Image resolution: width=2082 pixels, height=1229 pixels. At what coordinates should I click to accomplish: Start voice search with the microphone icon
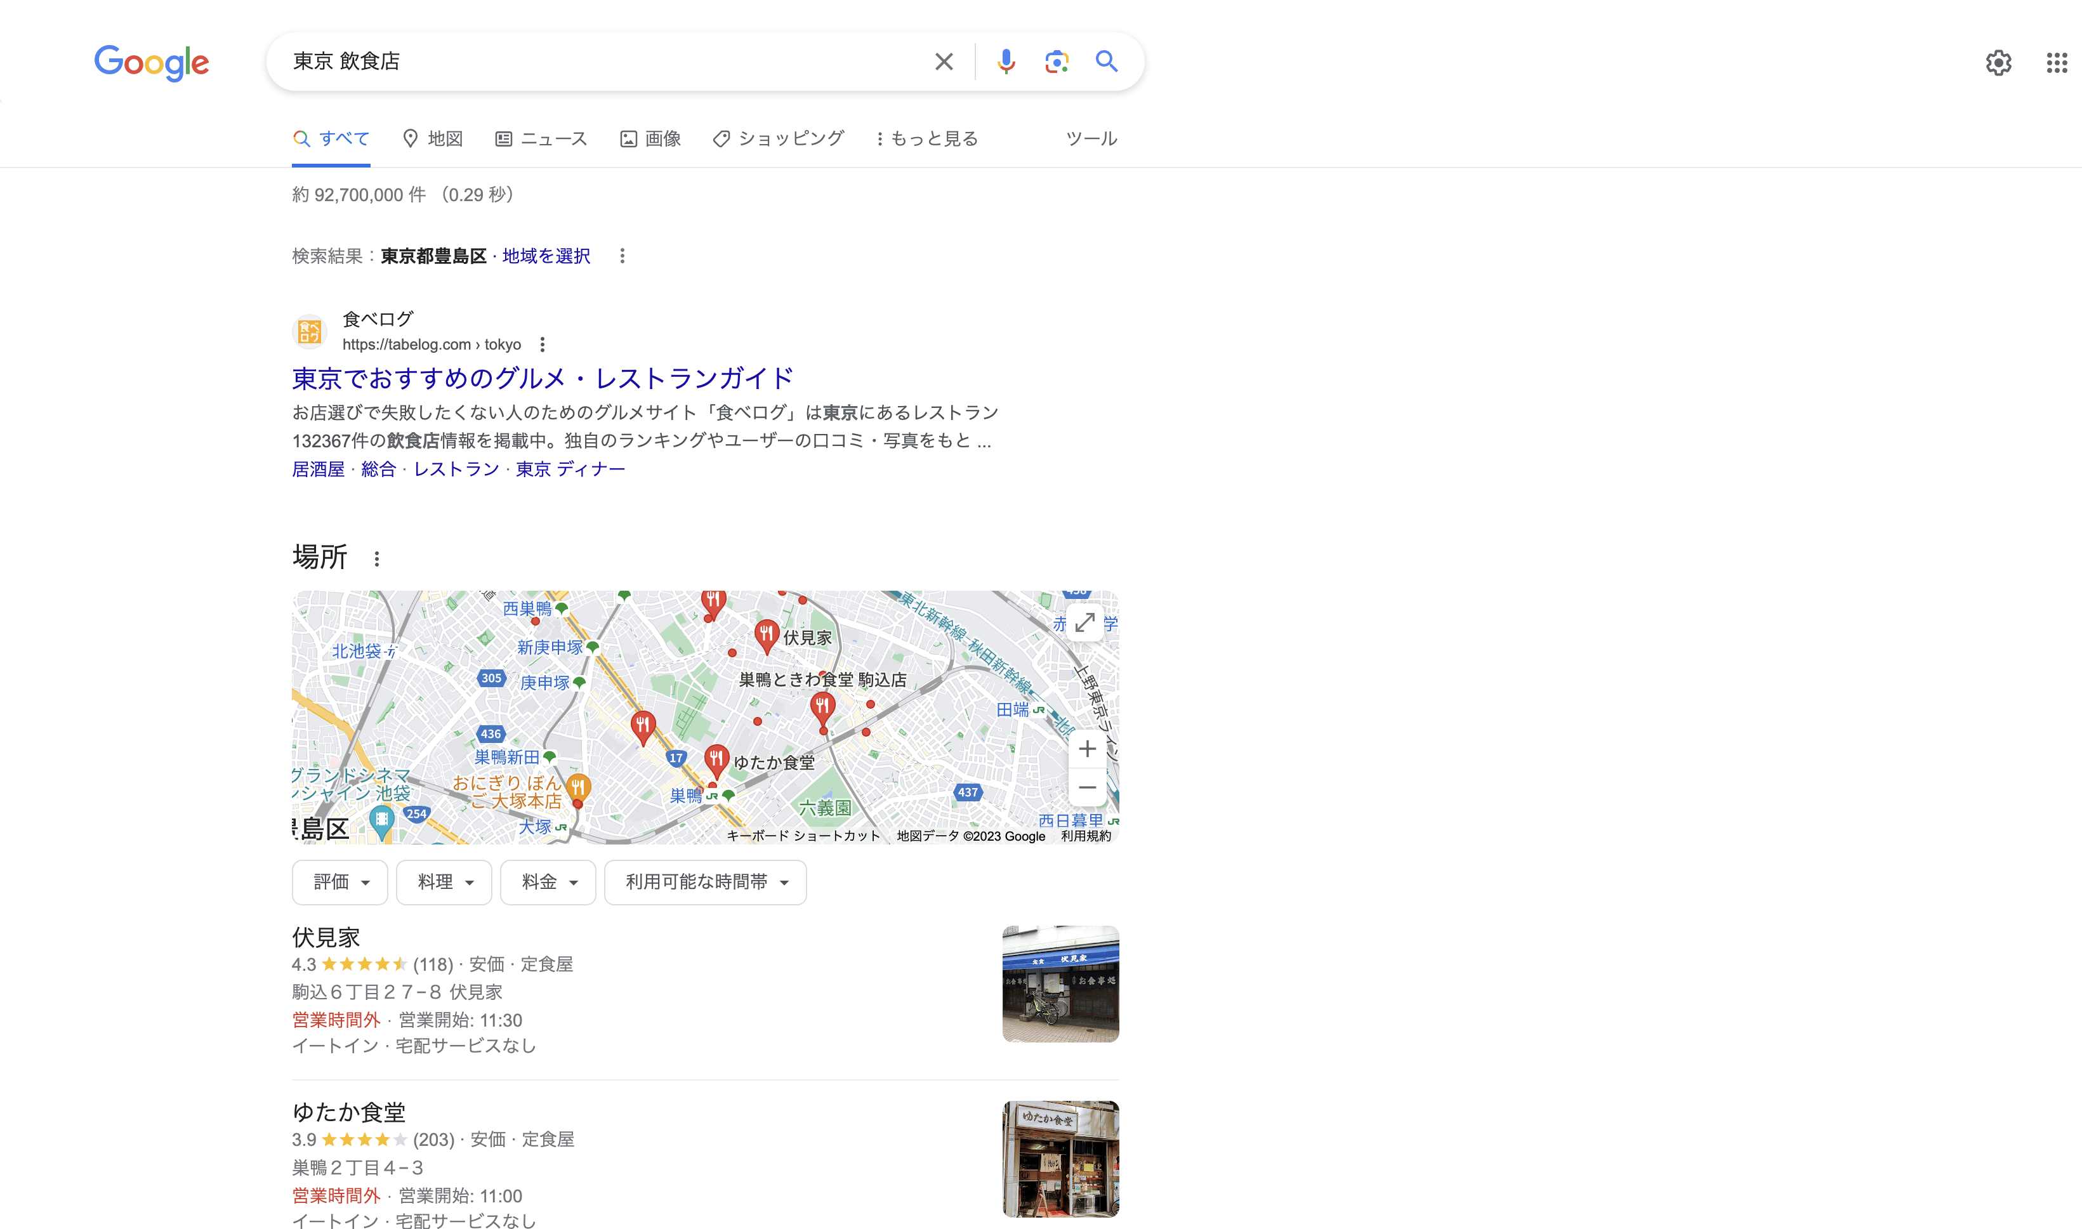[x=1005, y=62]
